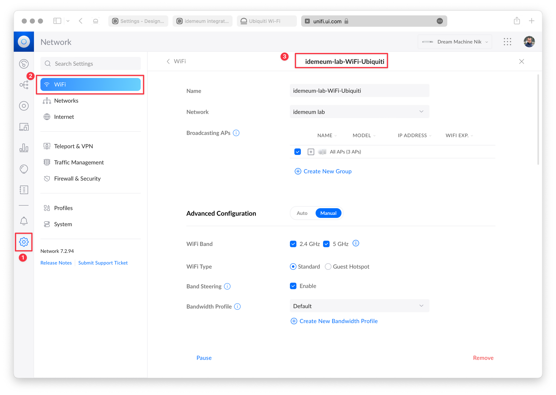Open the Statistics bar chart icon
Viewport: 556px width, 395px height.
(24, 148)
